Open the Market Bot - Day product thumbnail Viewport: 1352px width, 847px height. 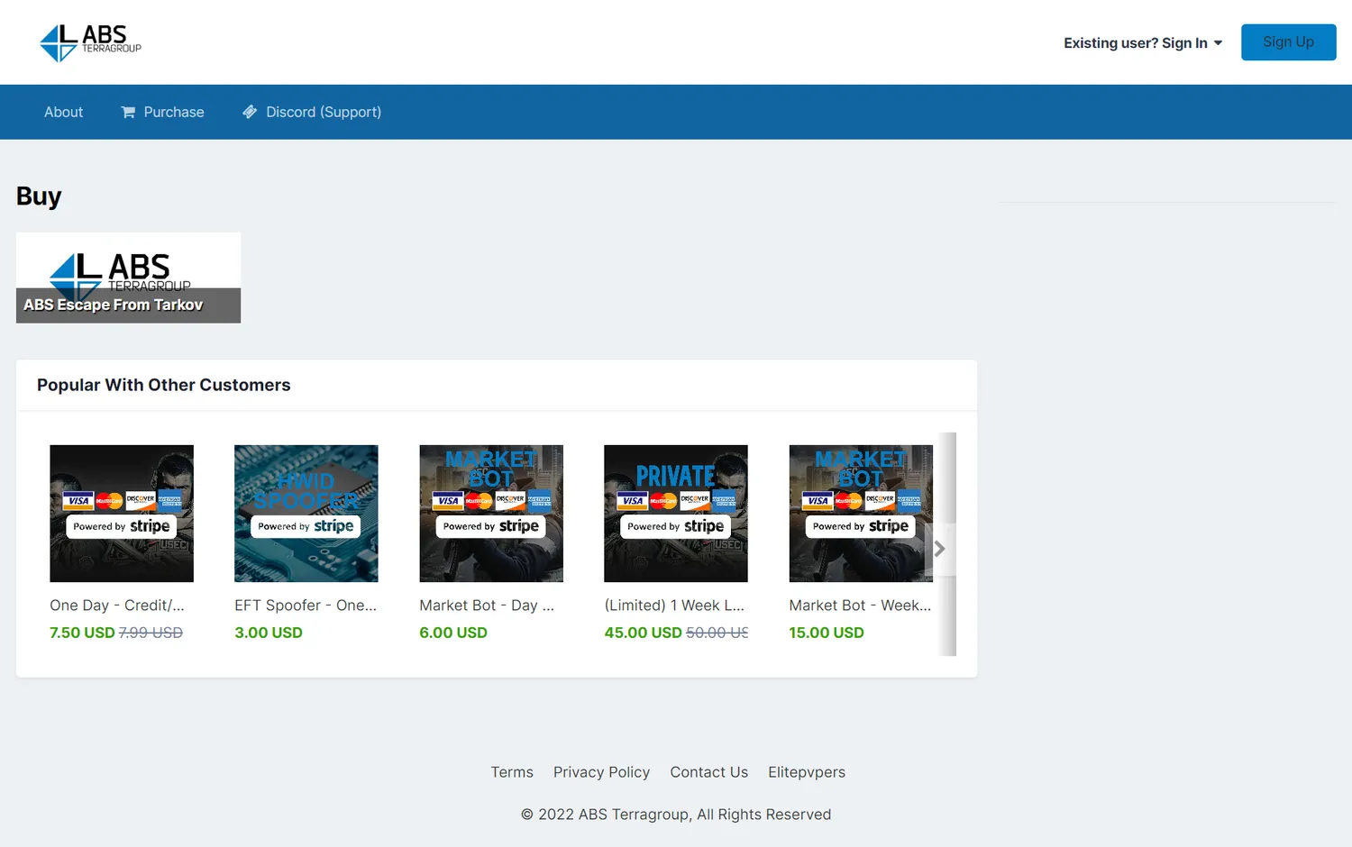point(491,514)
